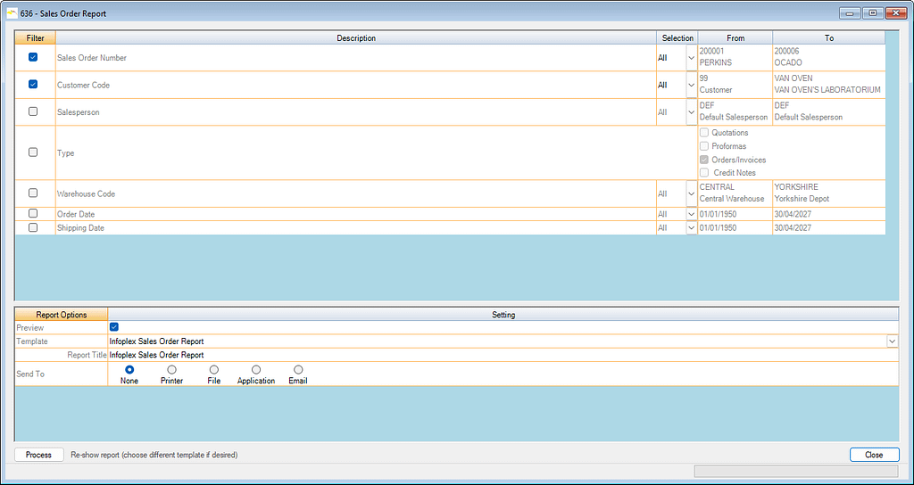Screen dimensions: 914x485
Task: Select the Printer send-to option
Action: click(x=171, y=370)
